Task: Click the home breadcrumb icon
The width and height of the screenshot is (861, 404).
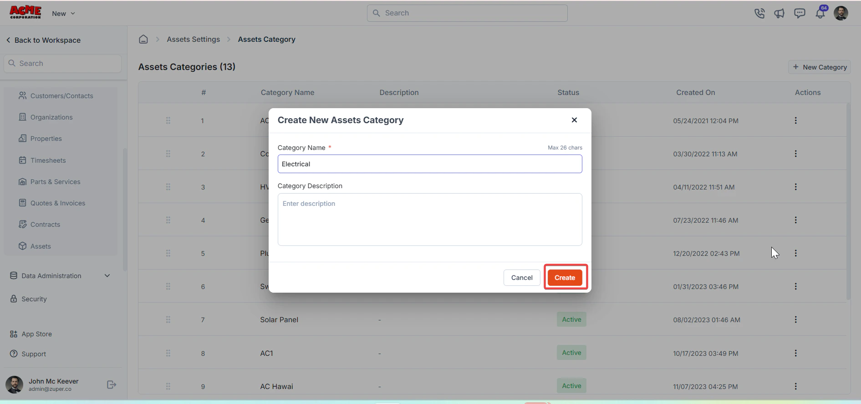Action: tap(143, 39)
